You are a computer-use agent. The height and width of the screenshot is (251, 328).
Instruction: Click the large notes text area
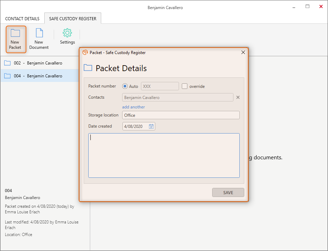click(x=164, y=155)
